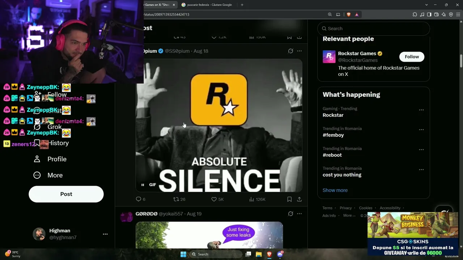Open File Explorer from the taskbar
Screen dimensions: 463x260
coord(259,254)
